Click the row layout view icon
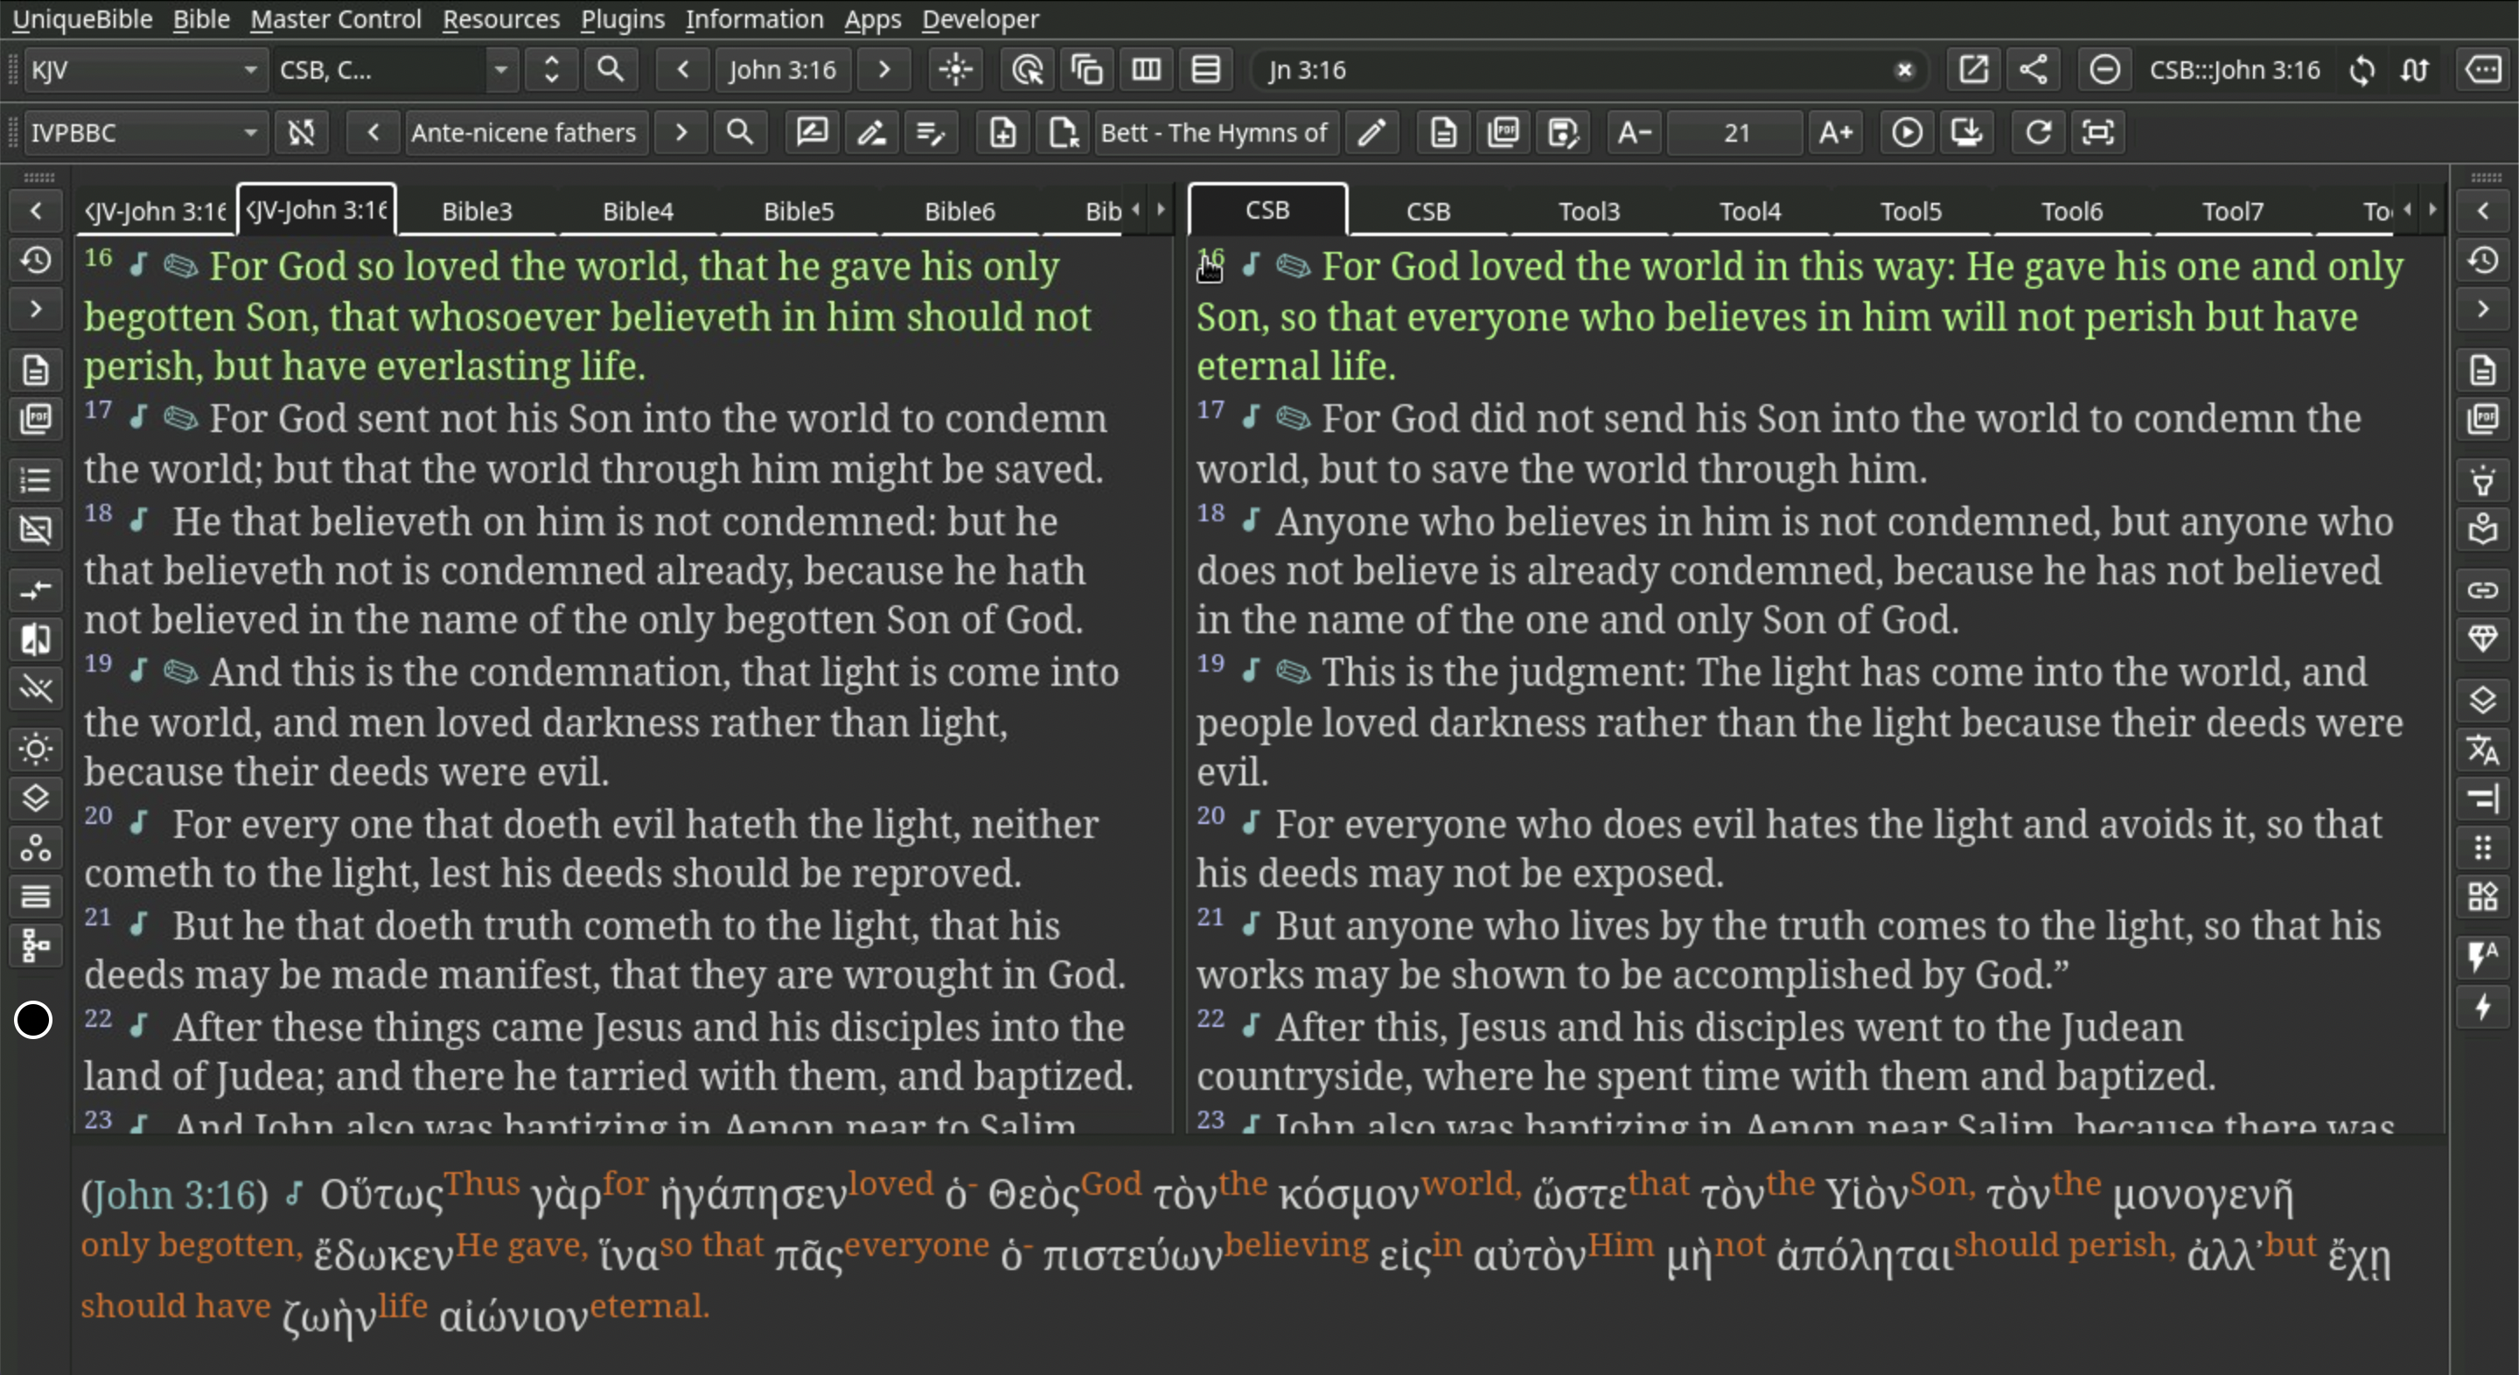Viewport: 2519px width, 1375px height. [1206, 69]
